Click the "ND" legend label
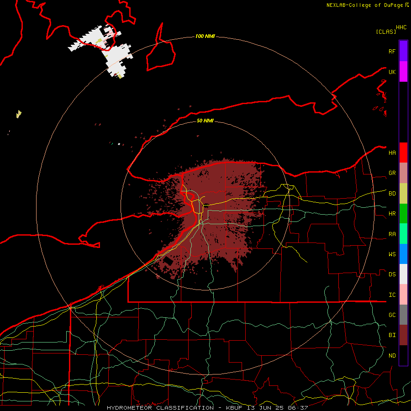The width and height of the screenshot is (411, 411). pyautogui.click(x=392, y=356)
